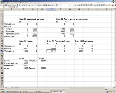Click the help question input box
This screenshot has width=116, height=93.
[x=104, y=3]
